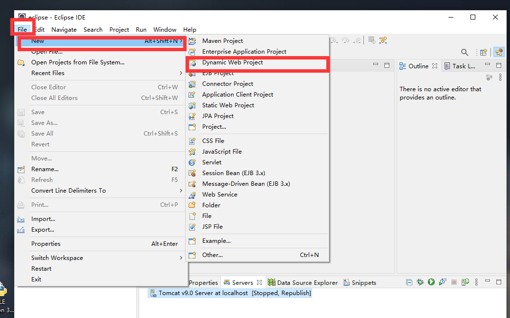This screenshot has width=510, height=318.
Task: Switch to the Task List tab
Action: click(460, 66)
